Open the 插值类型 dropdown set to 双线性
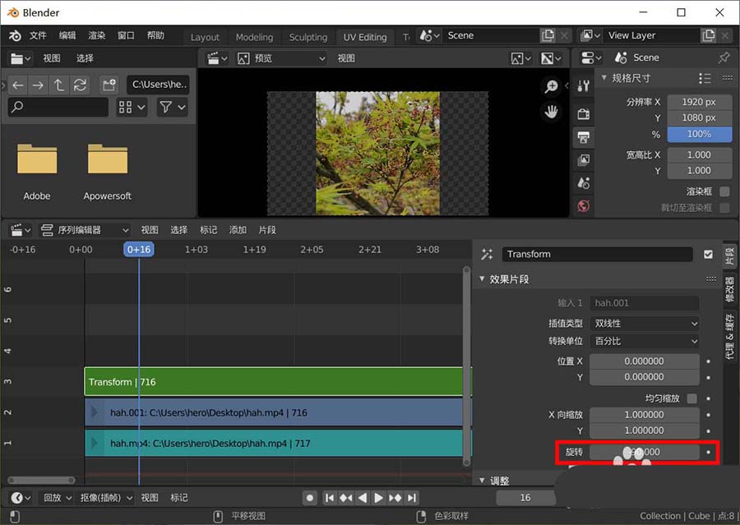Viewport: 740px width, 525px height. pos(645,324)
